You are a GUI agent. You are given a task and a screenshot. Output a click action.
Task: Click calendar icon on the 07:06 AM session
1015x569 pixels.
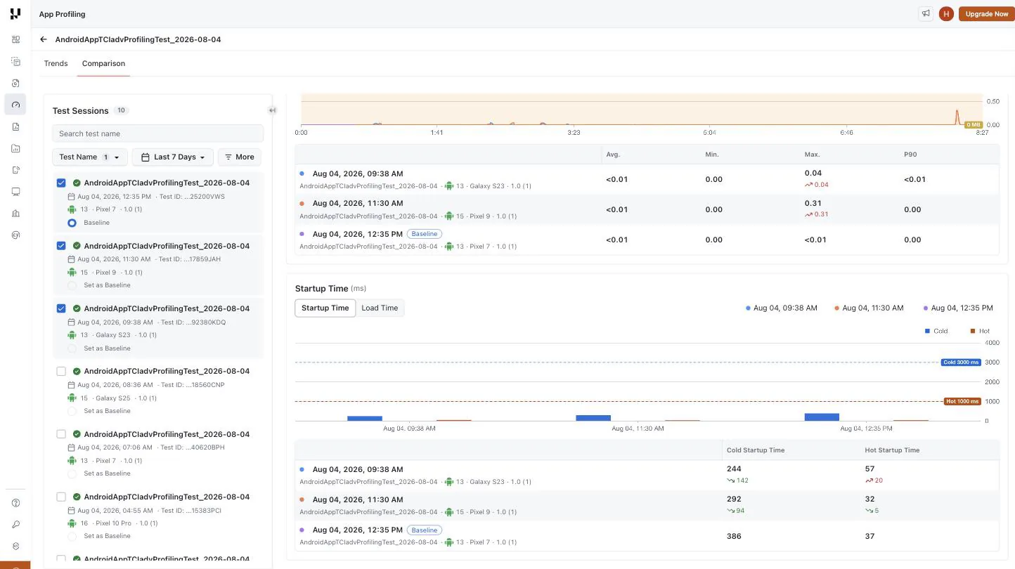coord(71,447)
